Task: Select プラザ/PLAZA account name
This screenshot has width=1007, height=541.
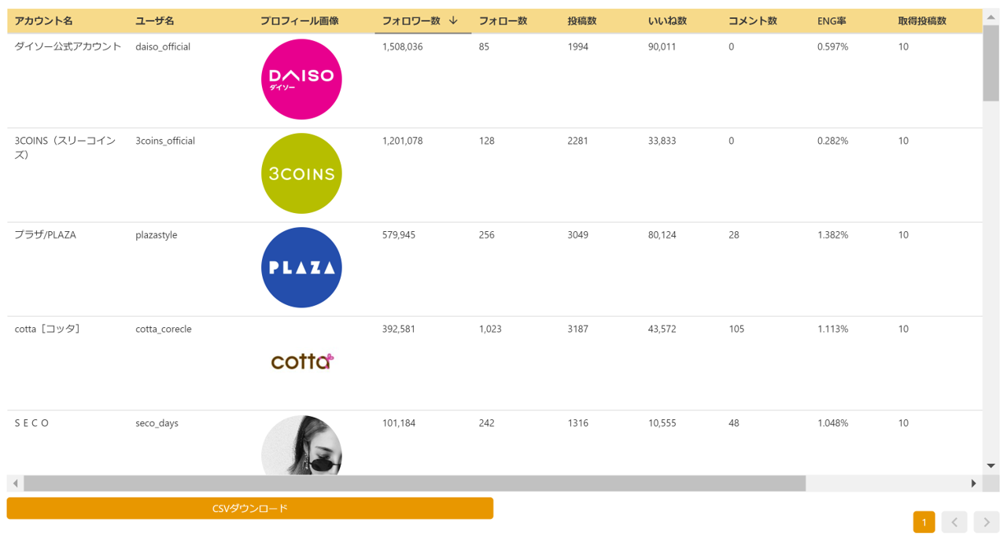Action: [x=46, y=234]
